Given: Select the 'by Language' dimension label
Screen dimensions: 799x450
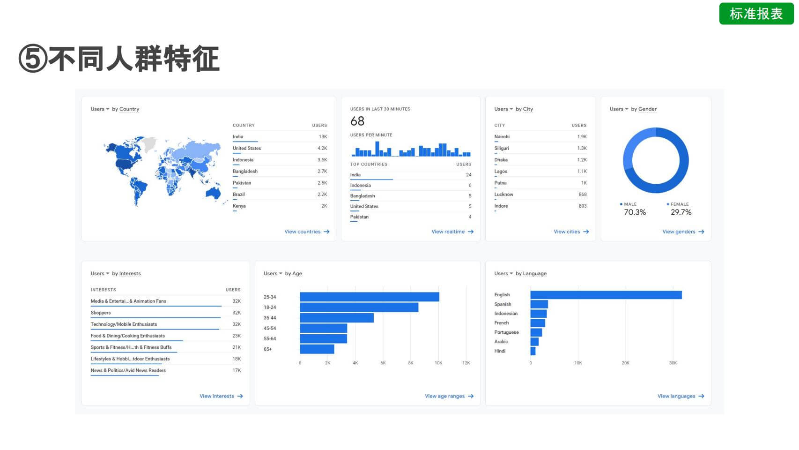Looking at the screenshot, I should [531, 274].
